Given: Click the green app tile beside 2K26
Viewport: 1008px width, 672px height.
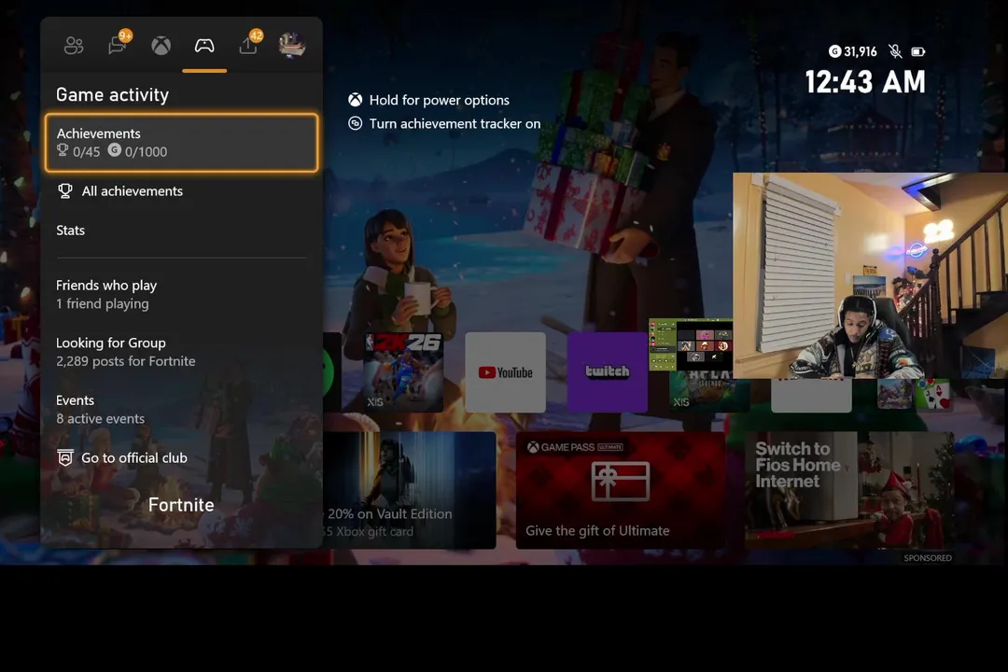Looking at the screenshot, I should 331,371.
